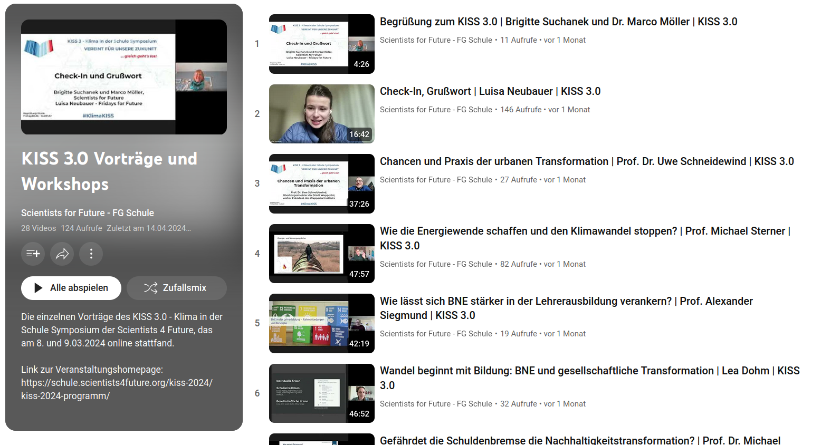The width and height of the screenshot is (840, 445).
Task: Click the '124 Aufrufe' playlist view count
Action: [x=82, y=228]
